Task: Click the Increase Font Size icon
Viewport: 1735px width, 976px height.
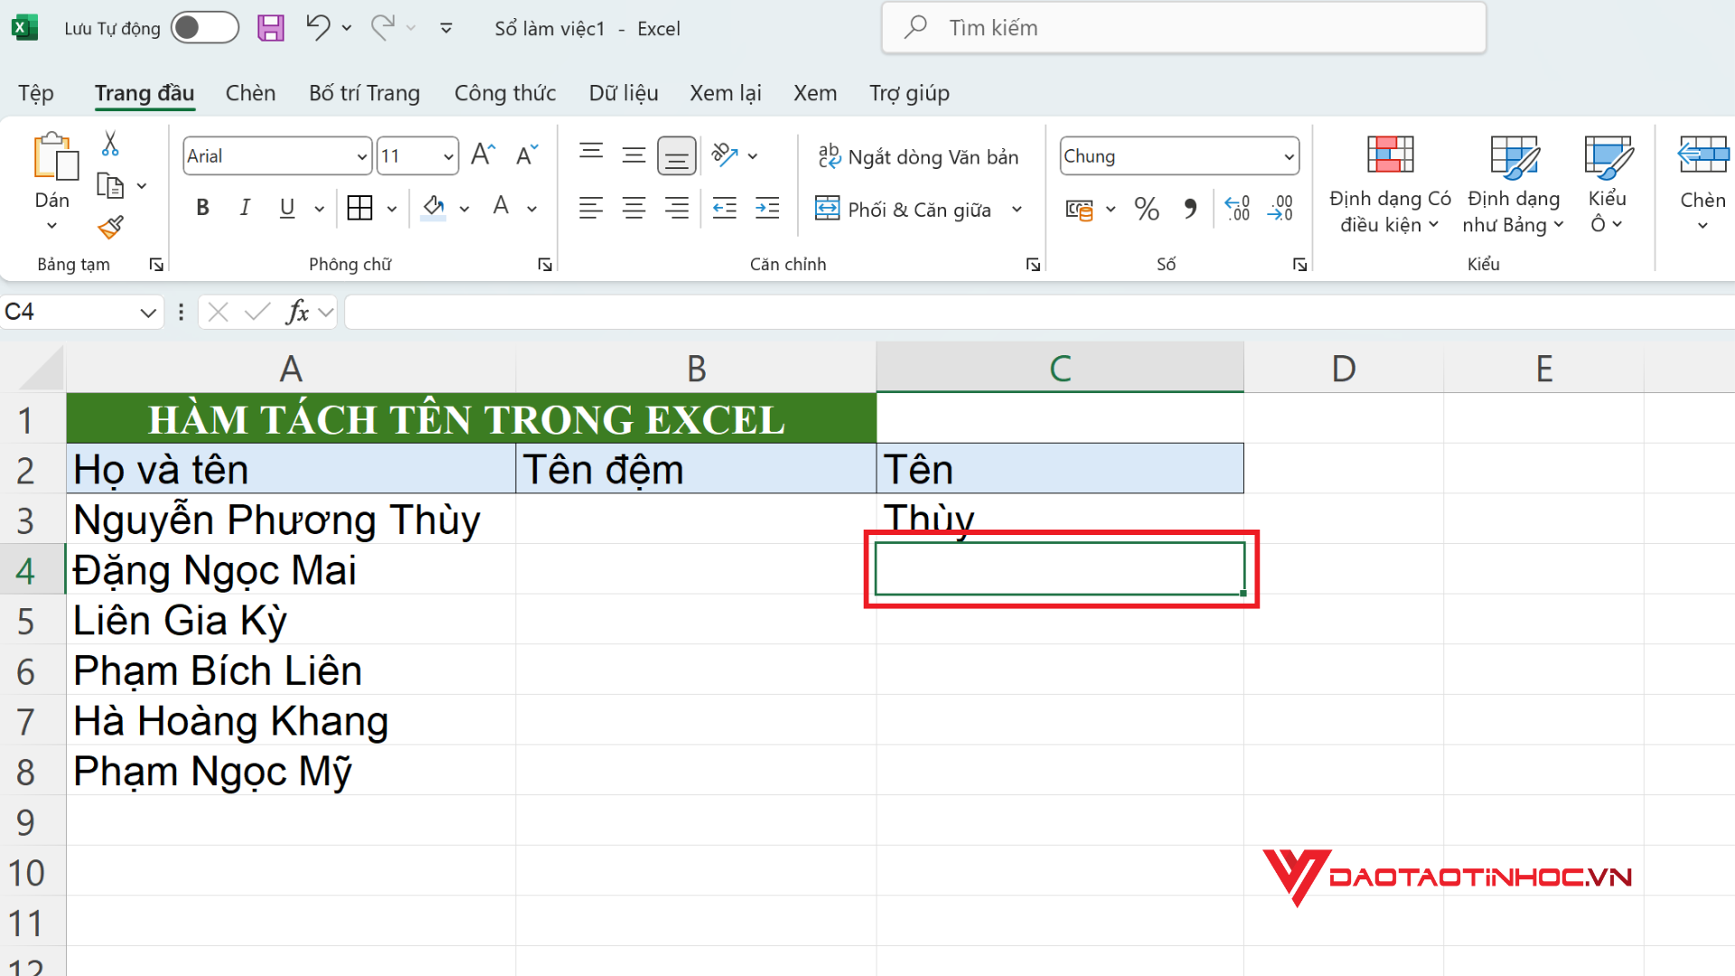Action: point(483,155)
